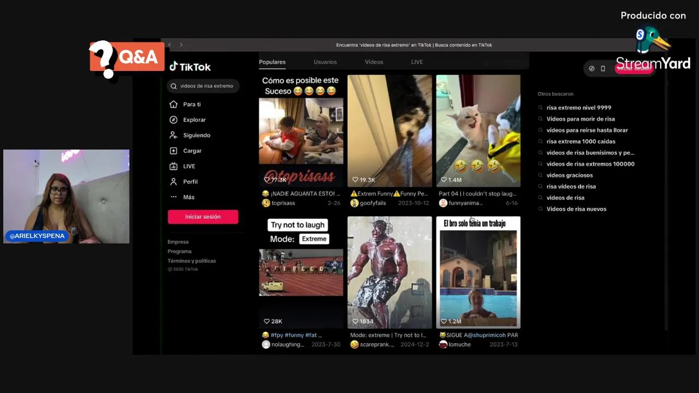
Task: Open Perfil person icon
Action: [174, 181]
